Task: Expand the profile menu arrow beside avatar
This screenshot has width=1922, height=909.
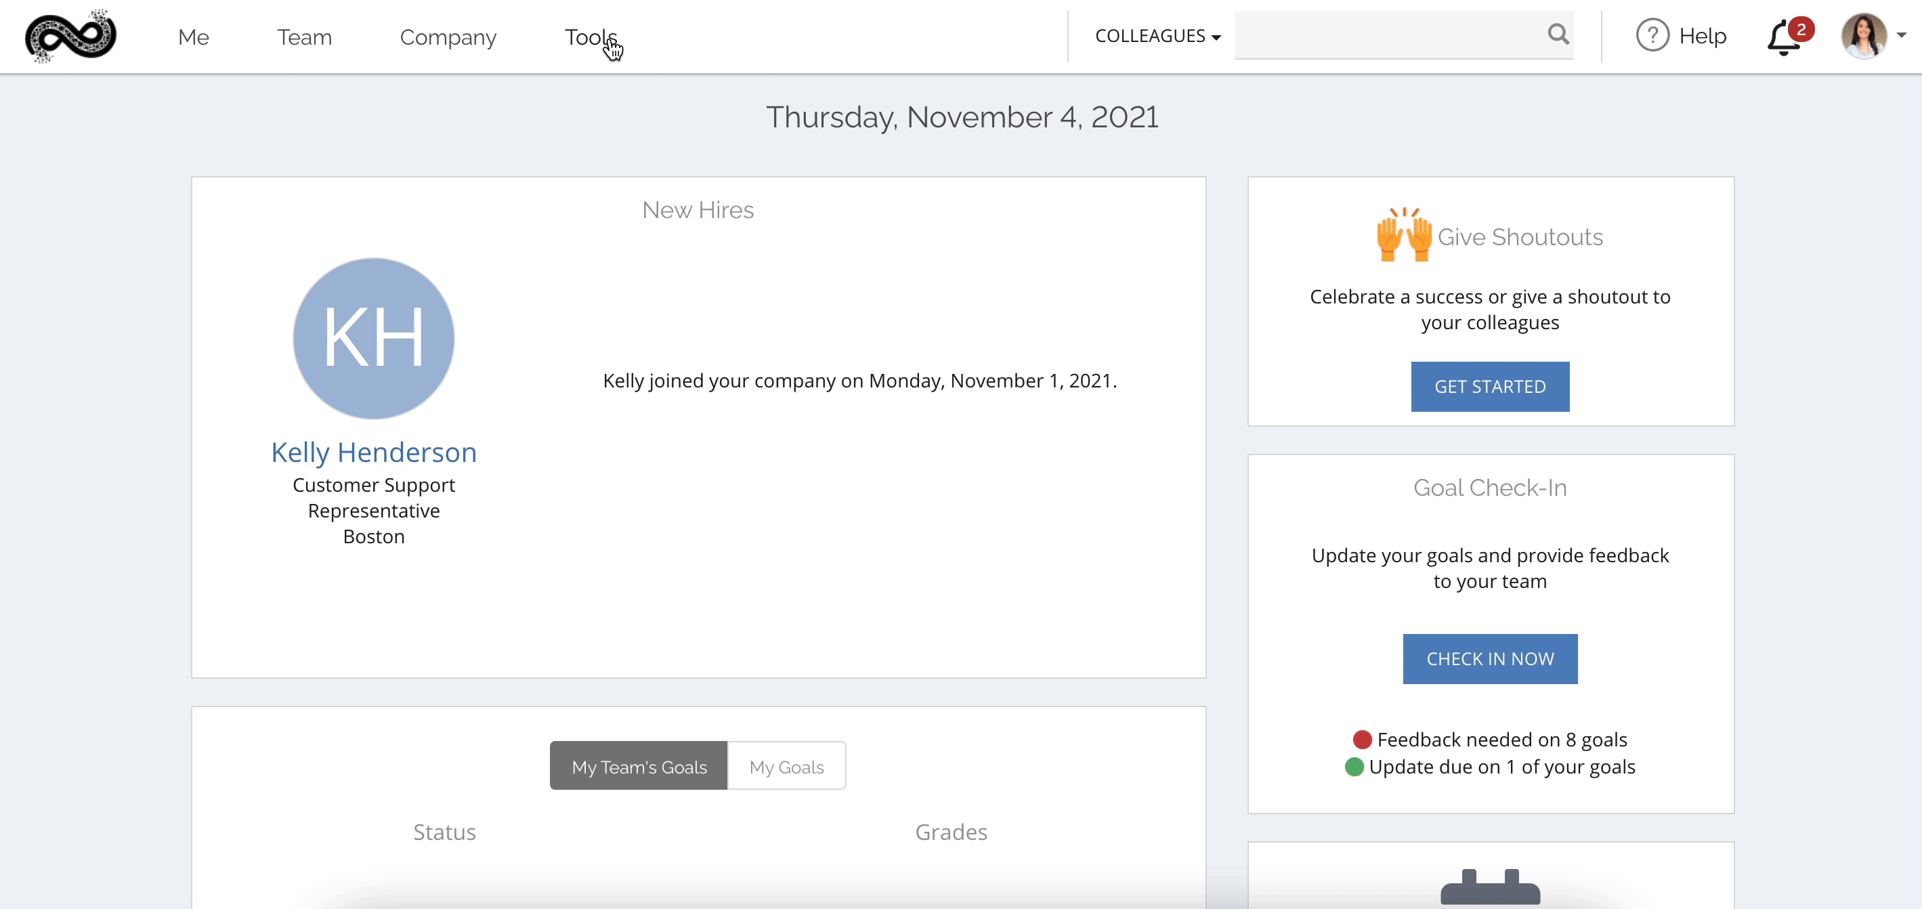Action: tap(1901, 35)
